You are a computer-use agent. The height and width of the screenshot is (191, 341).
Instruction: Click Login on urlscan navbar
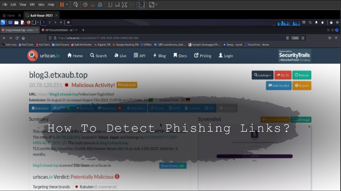coord(226,55)
